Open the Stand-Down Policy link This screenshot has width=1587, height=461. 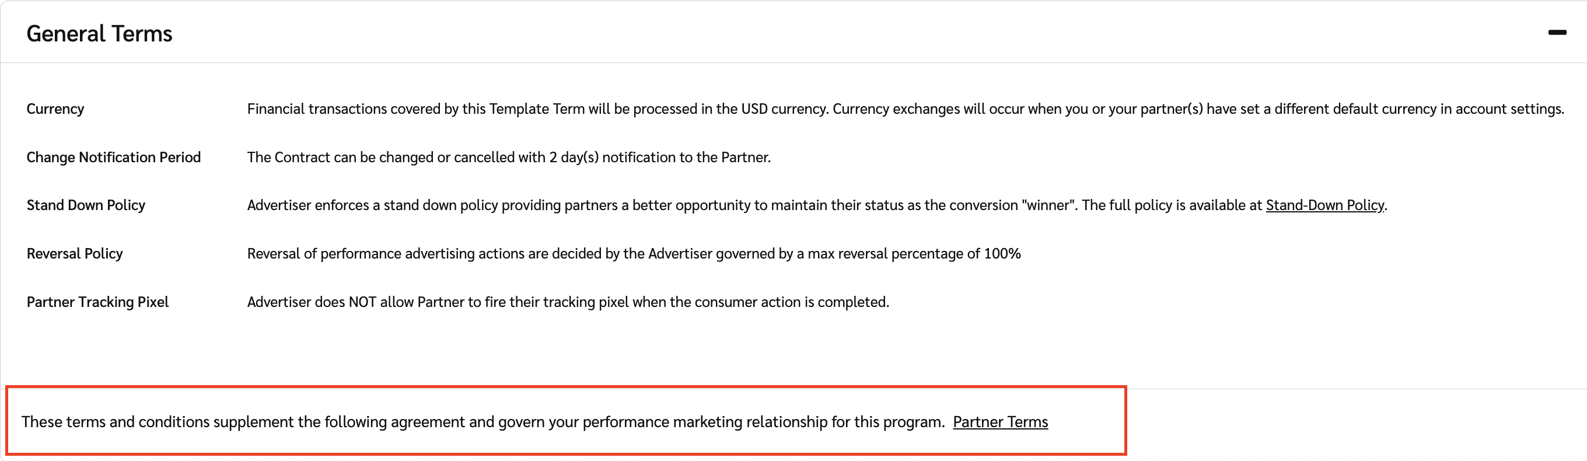1324,205
